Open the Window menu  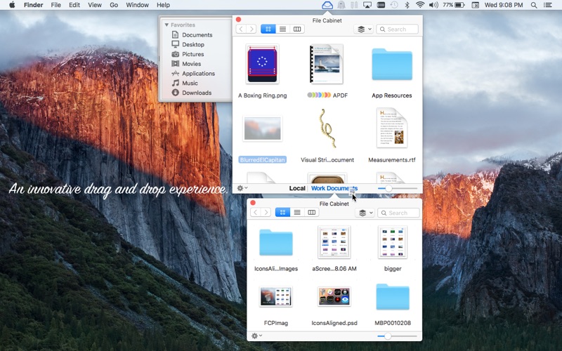tap(137, 5)
